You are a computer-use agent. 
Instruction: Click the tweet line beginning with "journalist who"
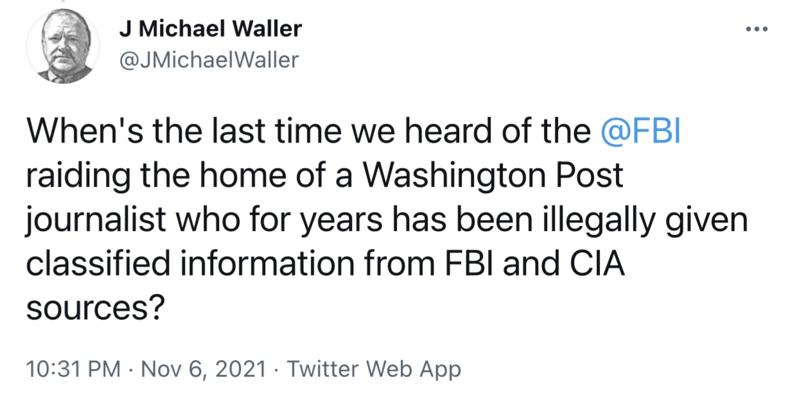pos(387,221)
